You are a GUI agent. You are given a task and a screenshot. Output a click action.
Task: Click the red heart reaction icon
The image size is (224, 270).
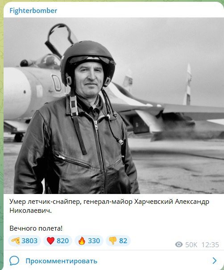click(50, 241)
